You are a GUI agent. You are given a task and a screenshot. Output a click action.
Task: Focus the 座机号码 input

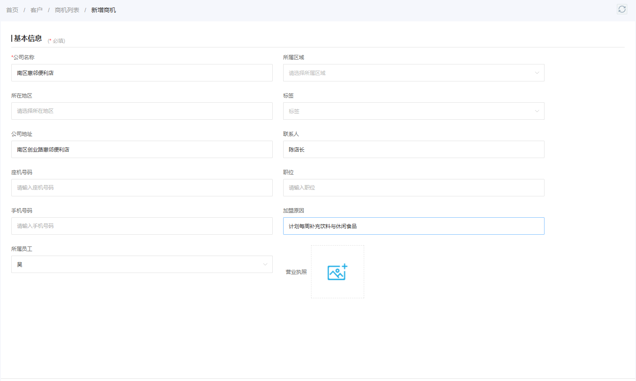(142, 188)
